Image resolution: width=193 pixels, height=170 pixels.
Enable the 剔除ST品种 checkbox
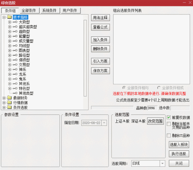(x=169, y=135)
